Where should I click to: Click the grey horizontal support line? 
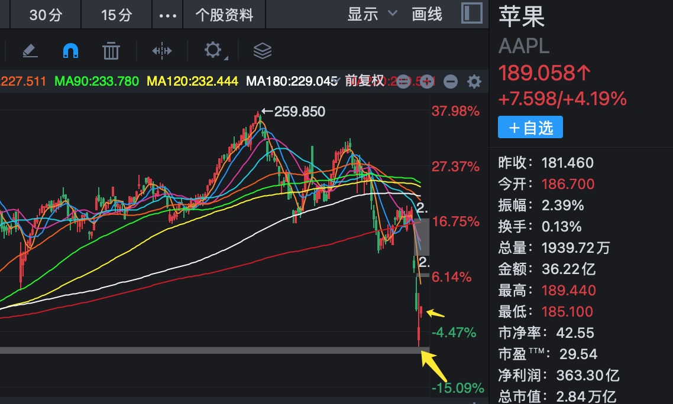[215, 350]
